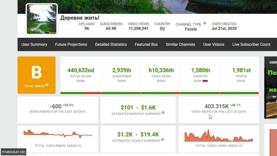Screen dimensions: 277x156
Task: Click the channel name Деревне жить!
Action: (80, 18)
